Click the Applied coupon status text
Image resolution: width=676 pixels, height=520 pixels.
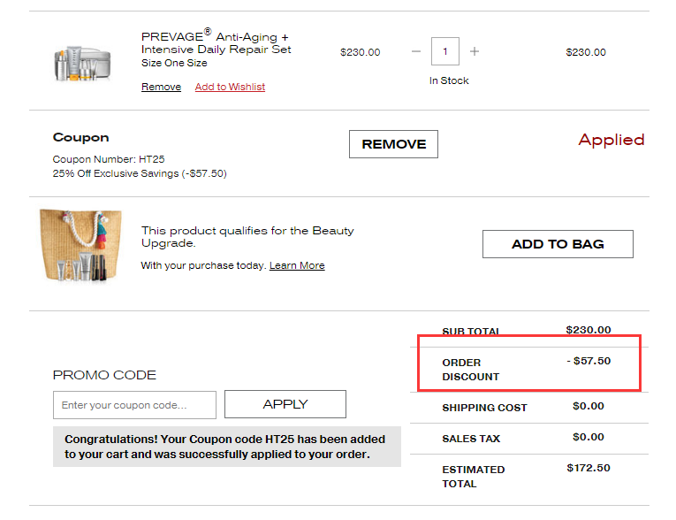pos(611,140)
